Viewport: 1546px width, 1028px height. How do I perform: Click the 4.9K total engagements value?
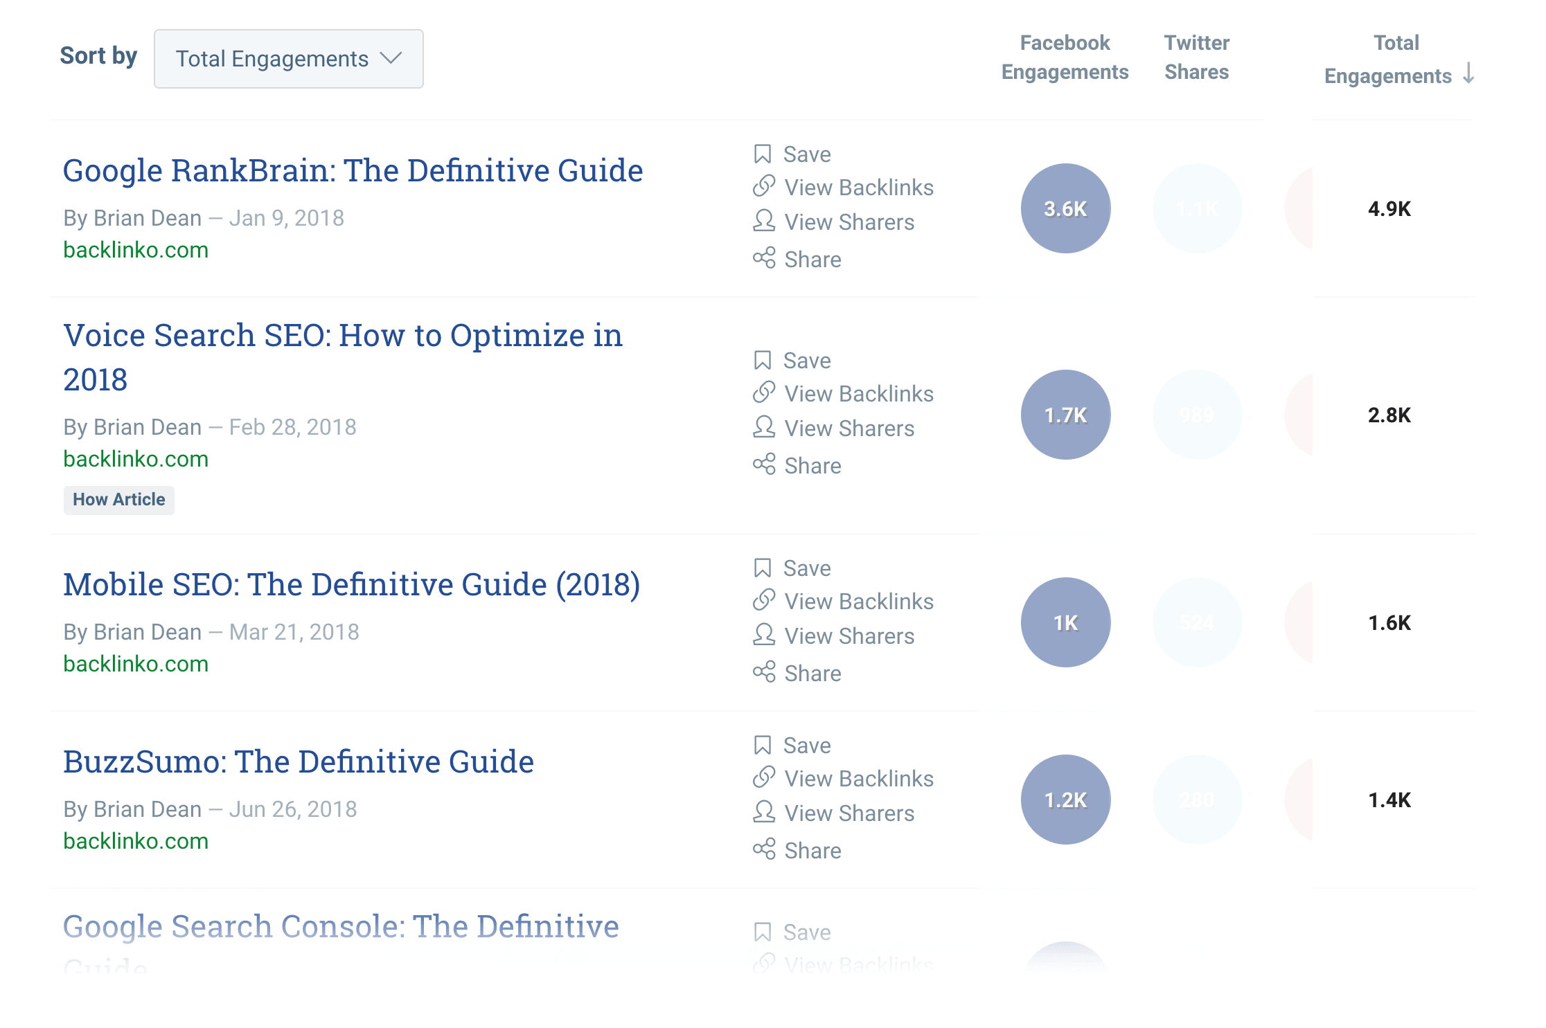pos(1389,208)
